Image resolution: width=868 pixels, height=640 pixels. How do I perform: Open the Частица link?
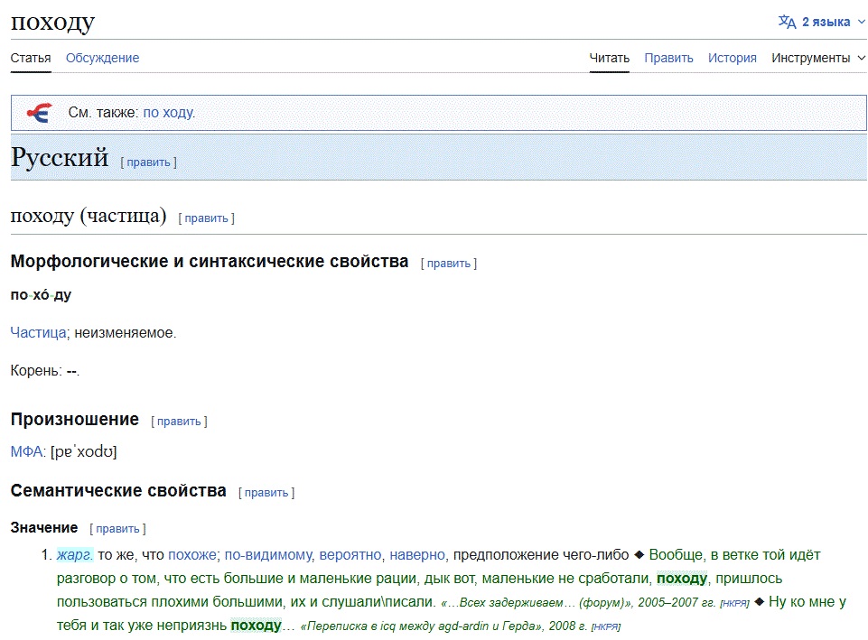pos(38,332)
